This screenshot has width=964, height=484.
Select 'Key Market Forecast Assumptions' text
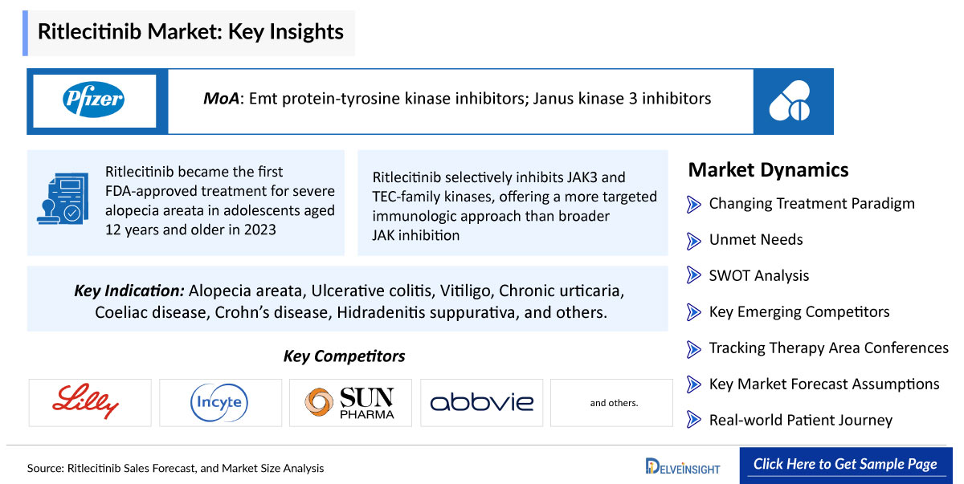pyautogui.click(x=824, y=384)
